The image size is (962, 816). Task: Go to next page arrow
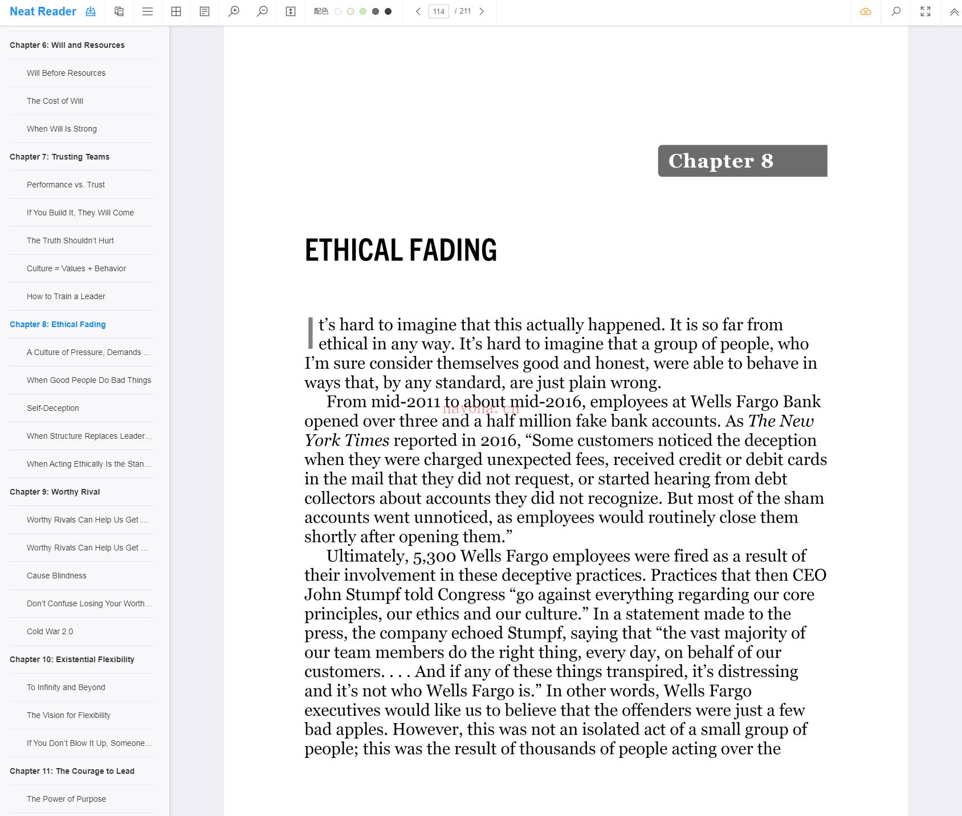click(482, 11)
